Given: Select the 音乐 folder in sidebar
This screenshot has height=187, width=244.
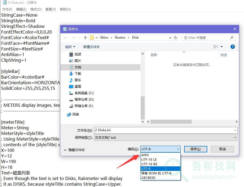Looking at the screenshot, I should [x=78, y=80].
